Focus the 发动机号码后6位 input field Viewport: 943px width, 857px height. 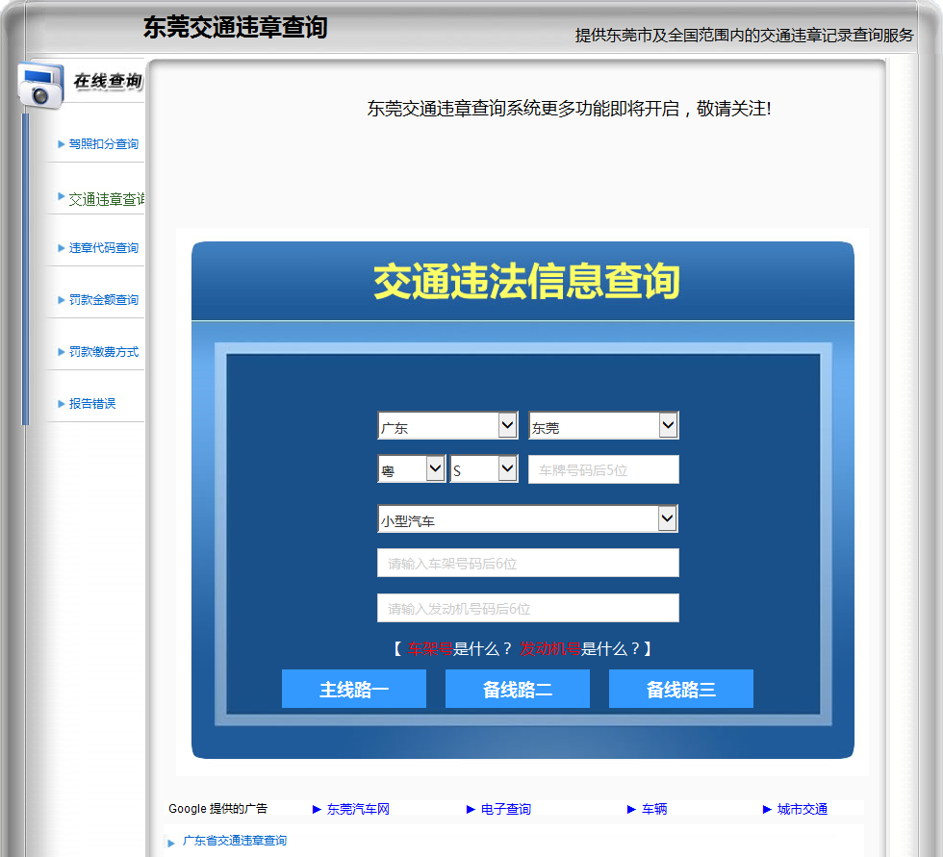pyautogui.click(x=528, y=608)
